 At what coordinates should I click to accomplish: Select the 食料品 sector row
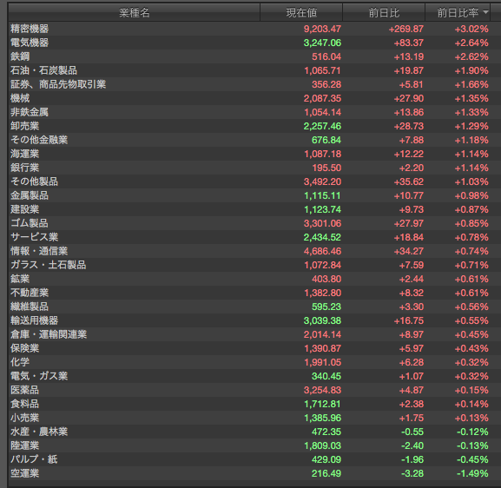(x=254, y=404)
